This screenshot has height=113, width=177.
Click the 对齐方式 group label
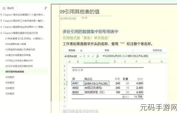tap(157, 50)
